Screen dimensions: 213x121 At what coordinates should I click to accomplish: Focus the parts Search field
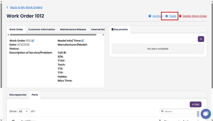click(180, 112)
